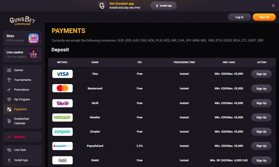Click the Tournaments trophy icon
The height and width of the screenshot is (167, 279).
tap(9, 80)
